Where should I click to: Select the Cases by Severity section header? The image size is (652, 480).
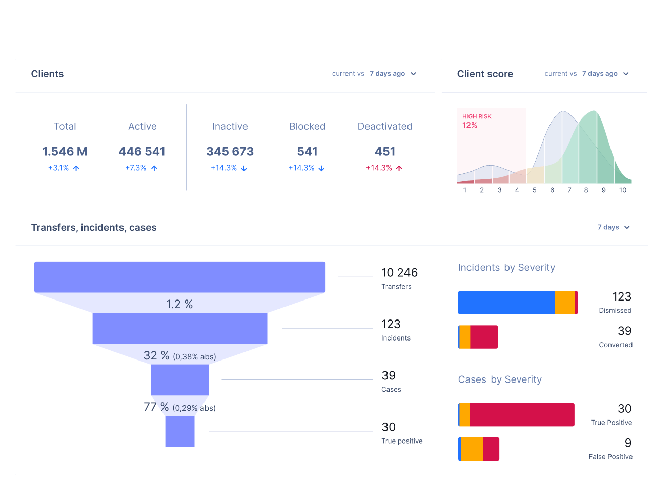pos(500,379)
